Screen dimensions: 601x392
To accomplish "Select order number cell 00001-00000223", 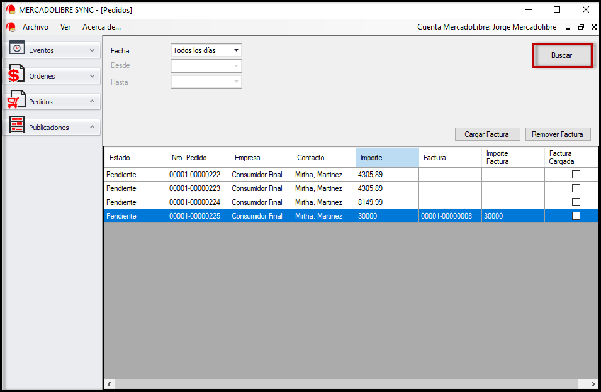I will tap(198, 188).
